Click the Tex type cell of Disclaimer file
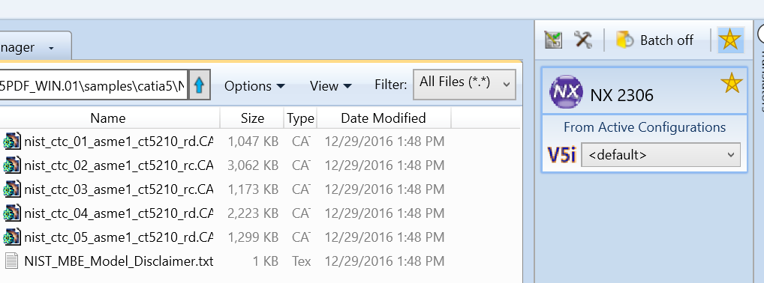 click(x=301, y=261)
